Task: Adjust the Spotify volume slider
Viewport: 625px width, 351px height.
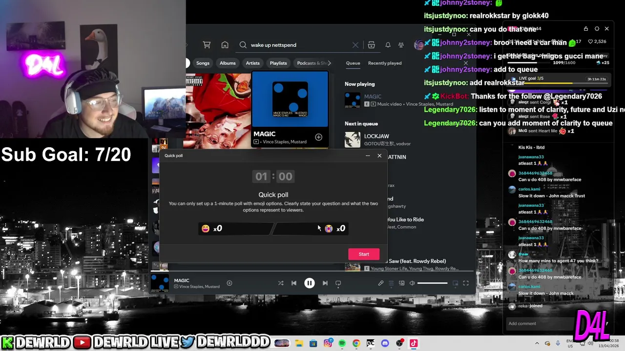Action: 432,283
